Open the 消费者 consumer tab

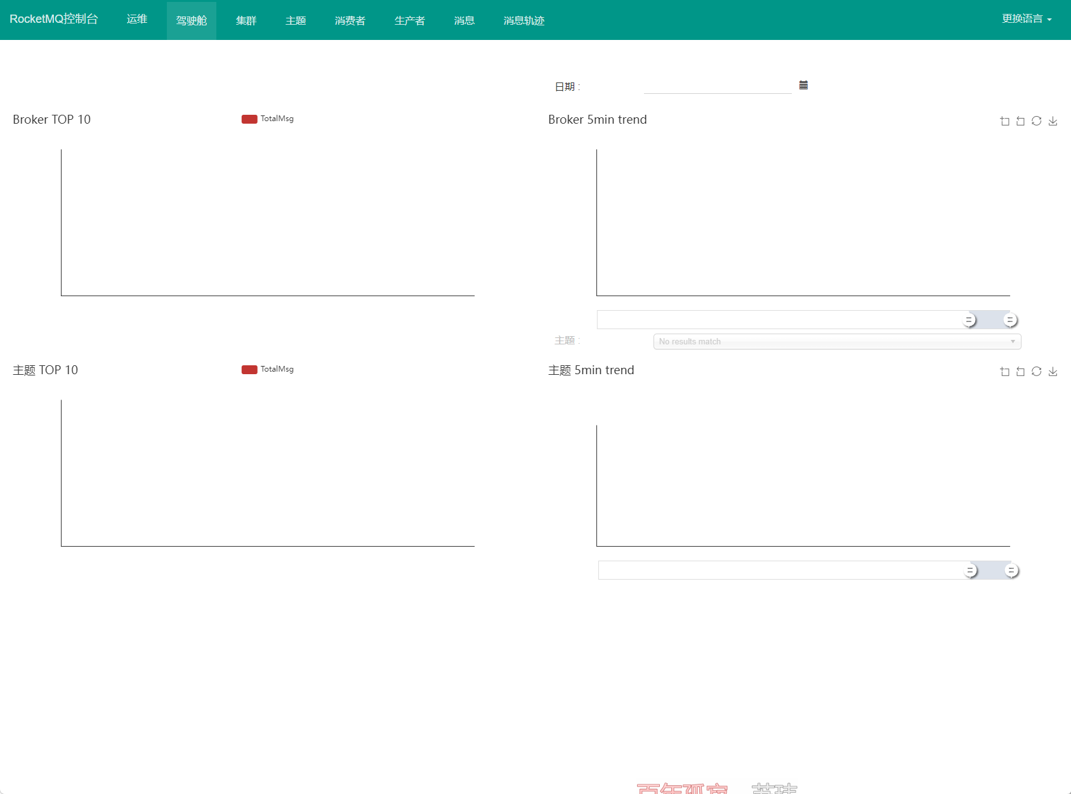click(350, 20)
